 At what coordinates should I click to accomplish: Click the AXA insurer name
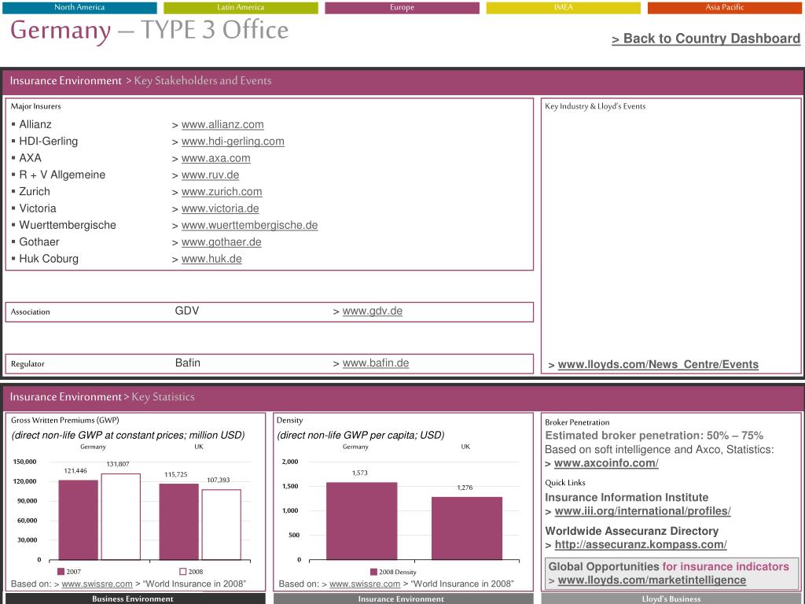(31, 158)
